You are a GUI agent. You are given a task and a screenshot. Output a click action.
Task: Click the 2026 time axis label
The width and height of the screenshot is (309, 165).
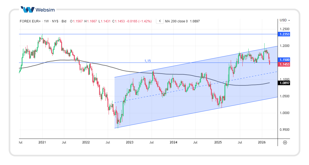(262, 142)
